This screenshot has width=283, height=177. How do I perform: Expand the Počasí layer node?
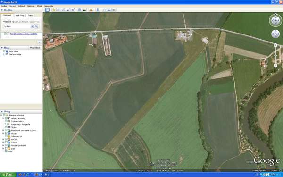pyautogui.click(x=3, y=139)
